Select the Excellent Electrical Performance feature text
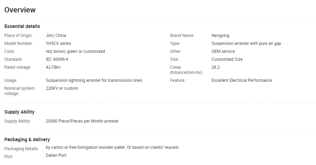The height and width of the screenshot is (165, 316). coord(241,80)
